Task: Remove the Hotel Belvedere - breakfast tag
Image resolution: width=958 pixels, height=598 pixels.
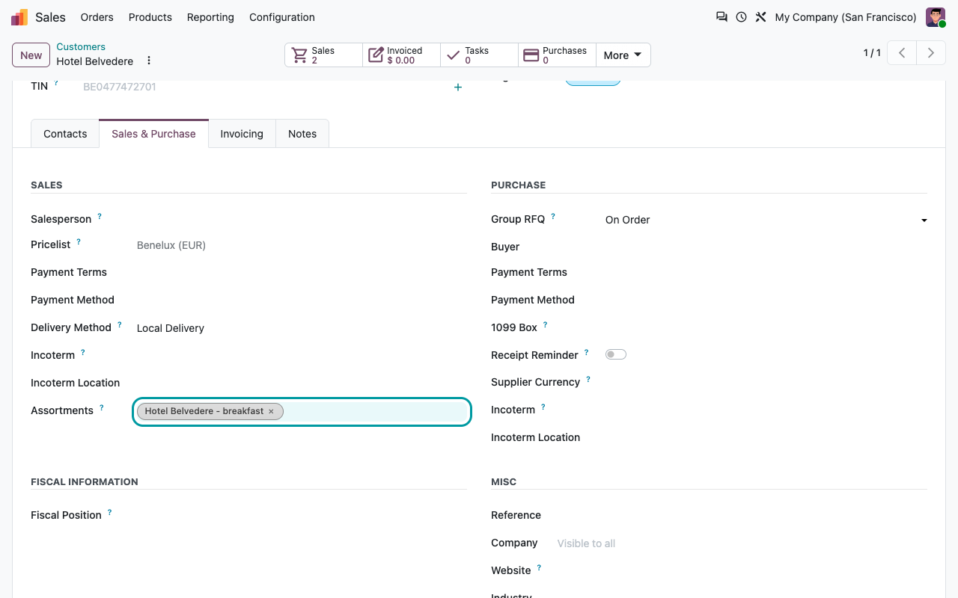Action: pyautogui.click(x=271, y=411)
